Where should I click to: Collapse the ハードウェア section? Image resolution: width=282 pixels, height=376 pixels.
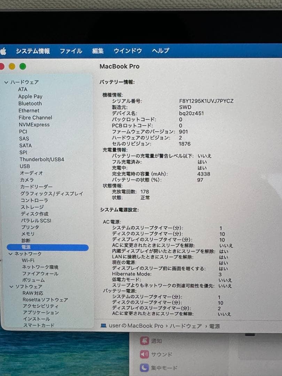(x=6, y=82)
